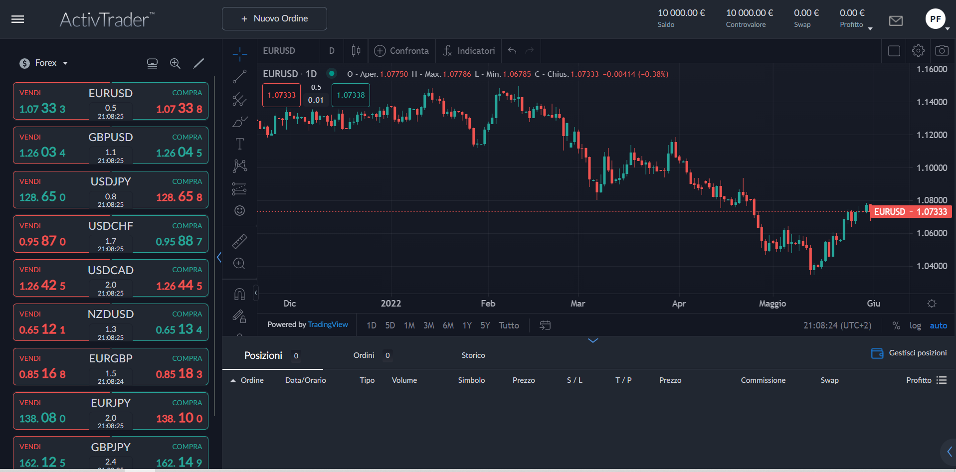Toggle the EURUSD series visibility green dot

pos(331,74)
